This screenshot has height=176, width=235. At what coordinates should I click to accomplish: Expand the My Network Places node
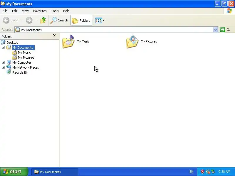tap(3, 67)
